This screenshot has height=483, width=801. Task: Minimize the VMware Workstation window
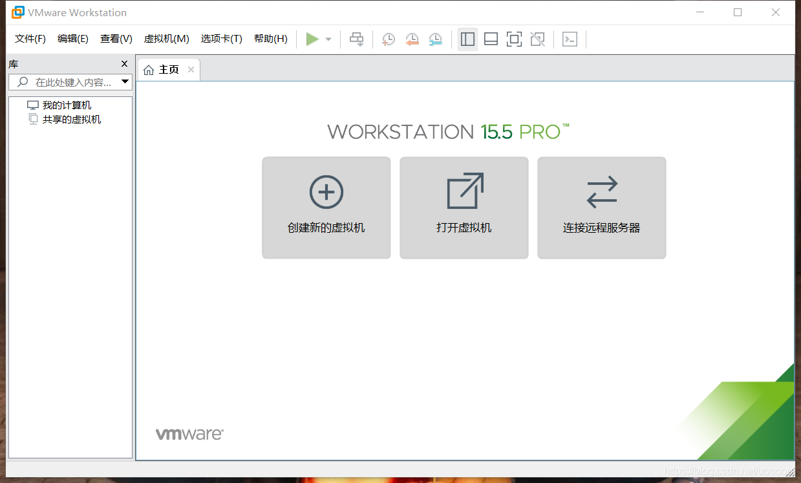pyautogui.click(x=700, y=12)
